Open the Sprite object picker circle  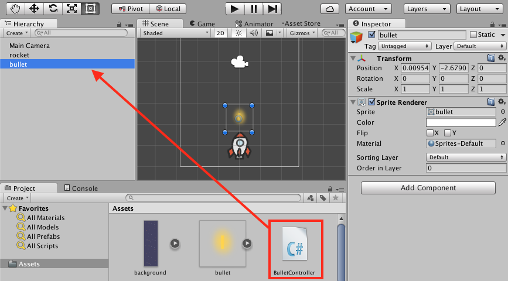coord(503,112)
